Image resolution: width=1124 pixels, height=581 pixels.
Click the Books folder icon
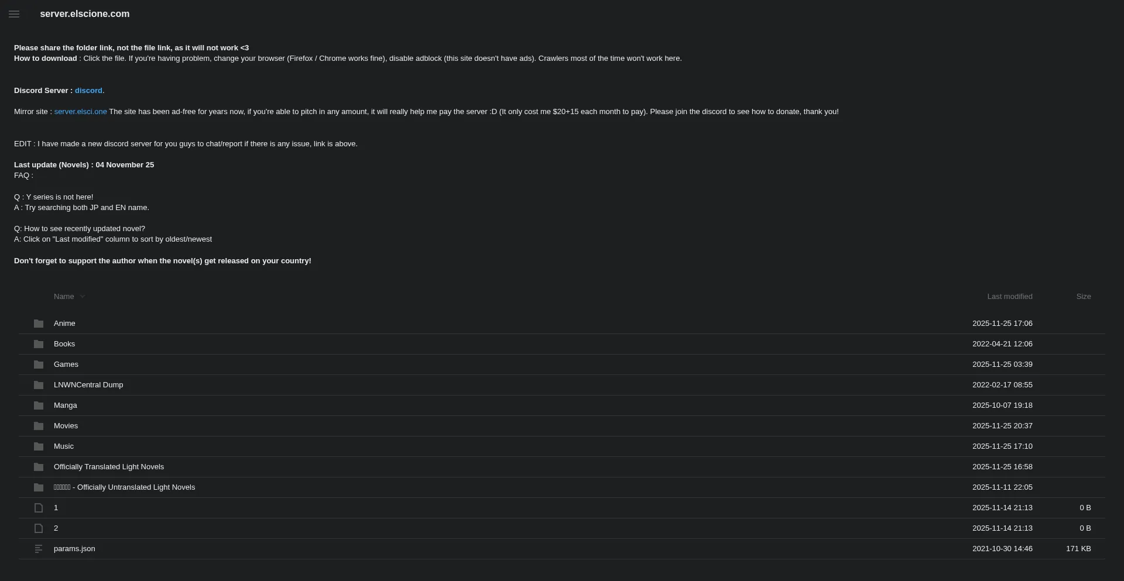click(39, 344)
